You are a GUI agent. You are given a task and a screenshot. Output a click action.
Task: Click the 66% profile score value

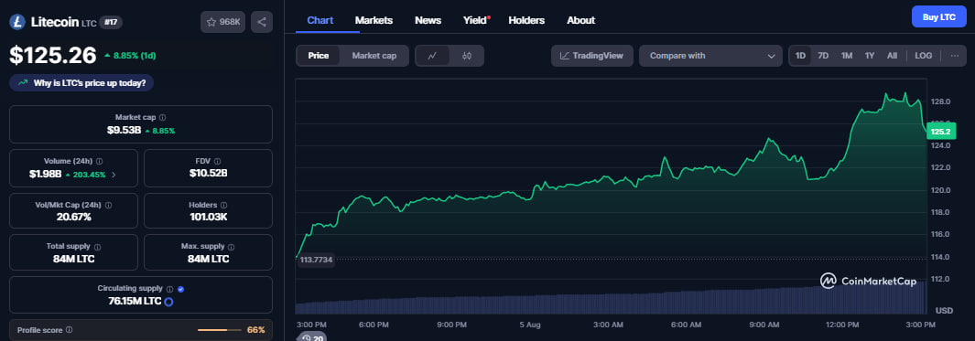point(255,330)
